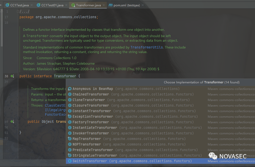
Task: Switch to the CC1Test.java tab
Action: coord(19,5)
